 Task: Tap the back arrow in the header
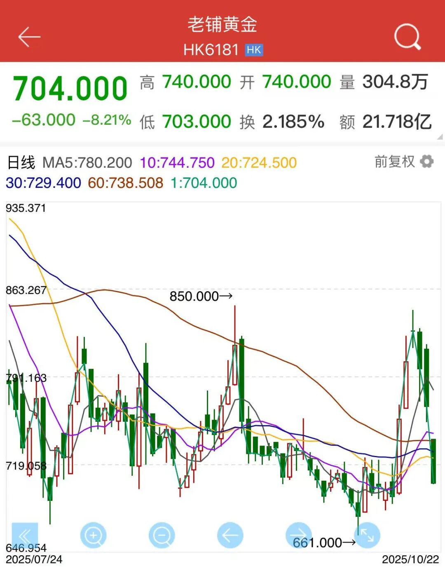coord(29,37)
